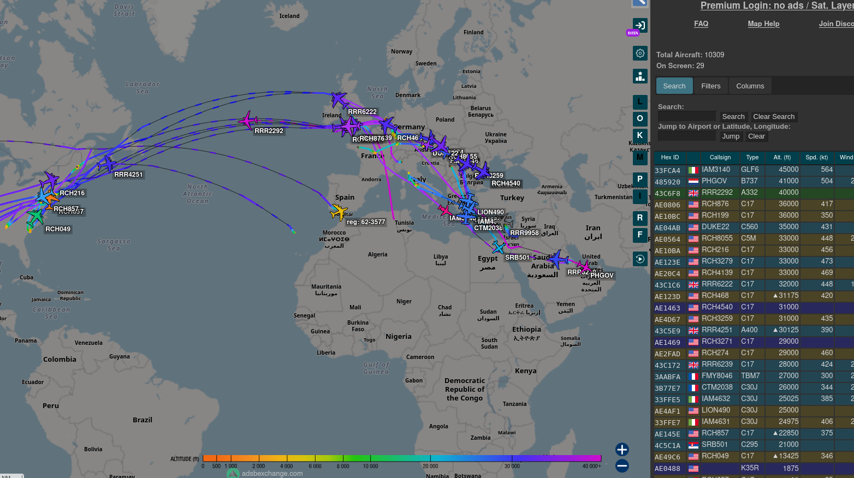Sort the table by Spd. (kt) column
The image size is (854, 478).
[816, 158]
